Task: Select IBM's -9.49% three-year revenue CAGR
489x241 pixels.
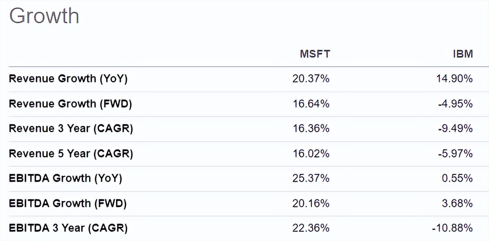Action: pyautogui.click(x=455, y=129)
